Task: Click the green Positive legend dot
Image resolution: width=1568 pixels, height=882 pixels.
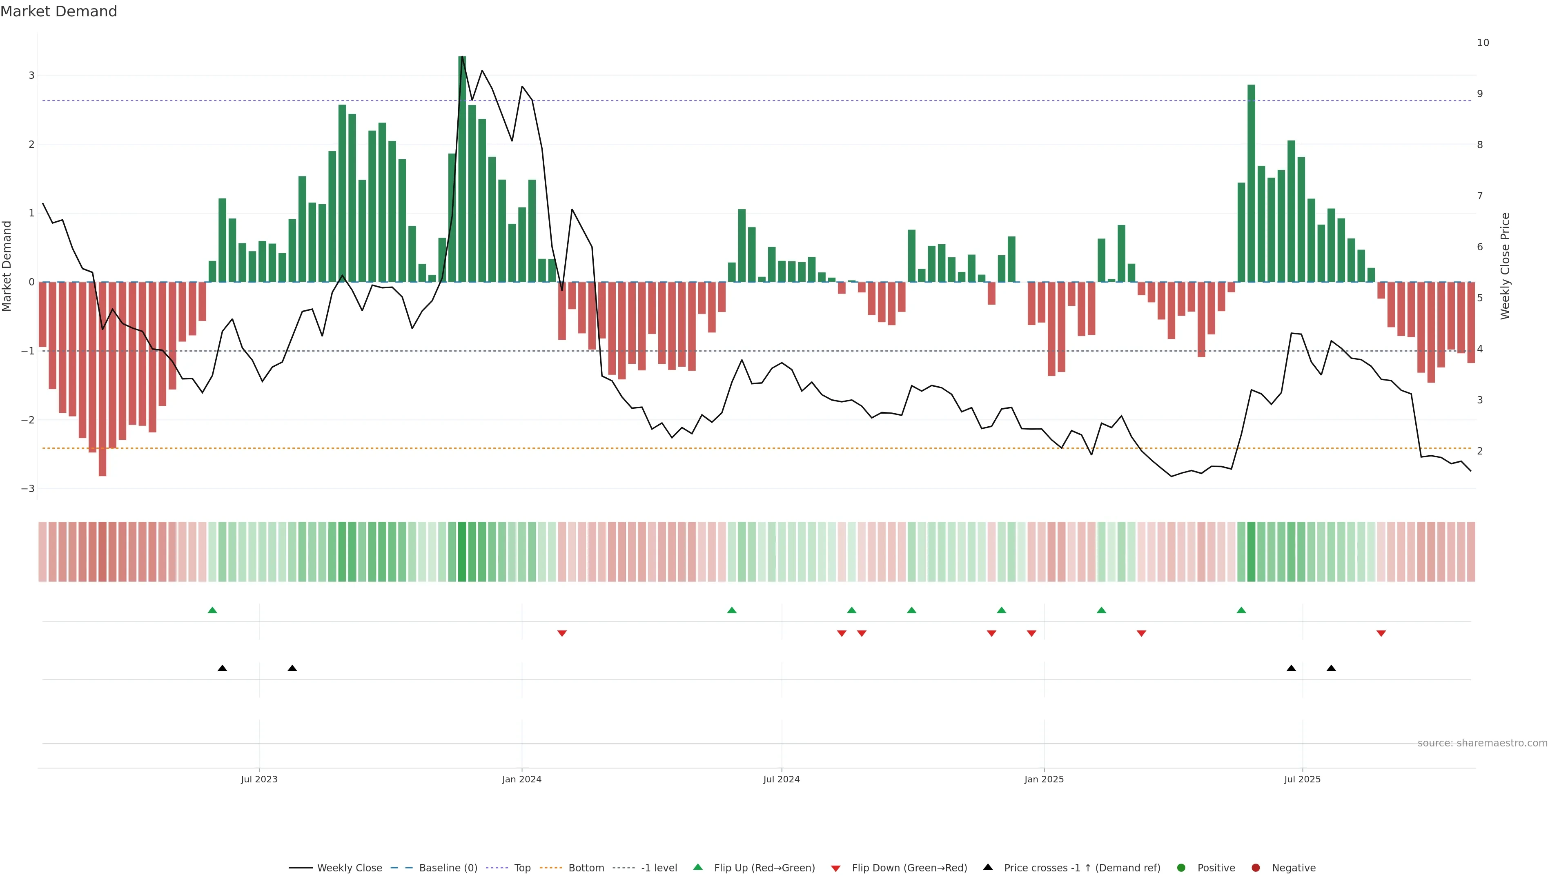Action: click(1181, 867)
